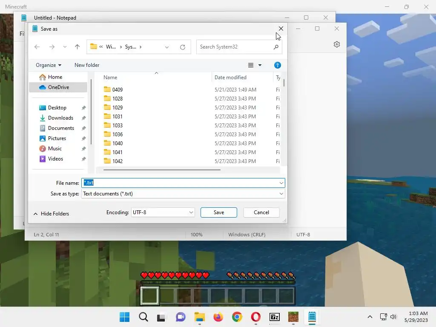Image resolution: width=436 pixels, height=327 pixels.
Task: Launch Google Chrome from taskbar
Action: 237,317
